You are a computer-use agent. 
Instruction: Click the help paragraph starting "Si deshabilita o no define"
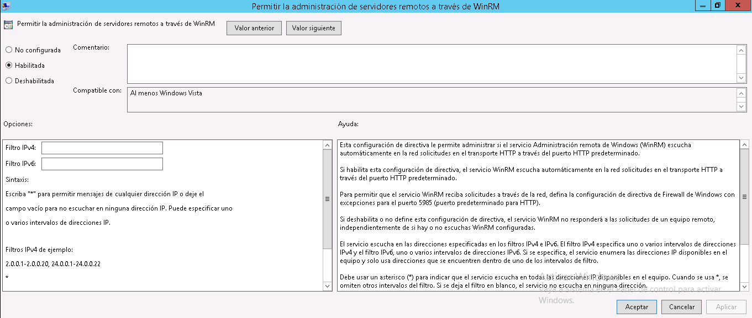pos(528,223)
